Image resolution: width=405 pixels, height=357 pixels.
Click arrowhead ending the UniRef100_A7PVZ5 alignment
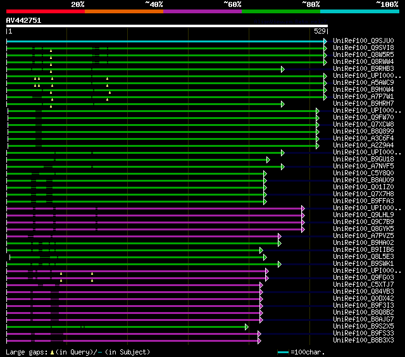coord(280,236)
